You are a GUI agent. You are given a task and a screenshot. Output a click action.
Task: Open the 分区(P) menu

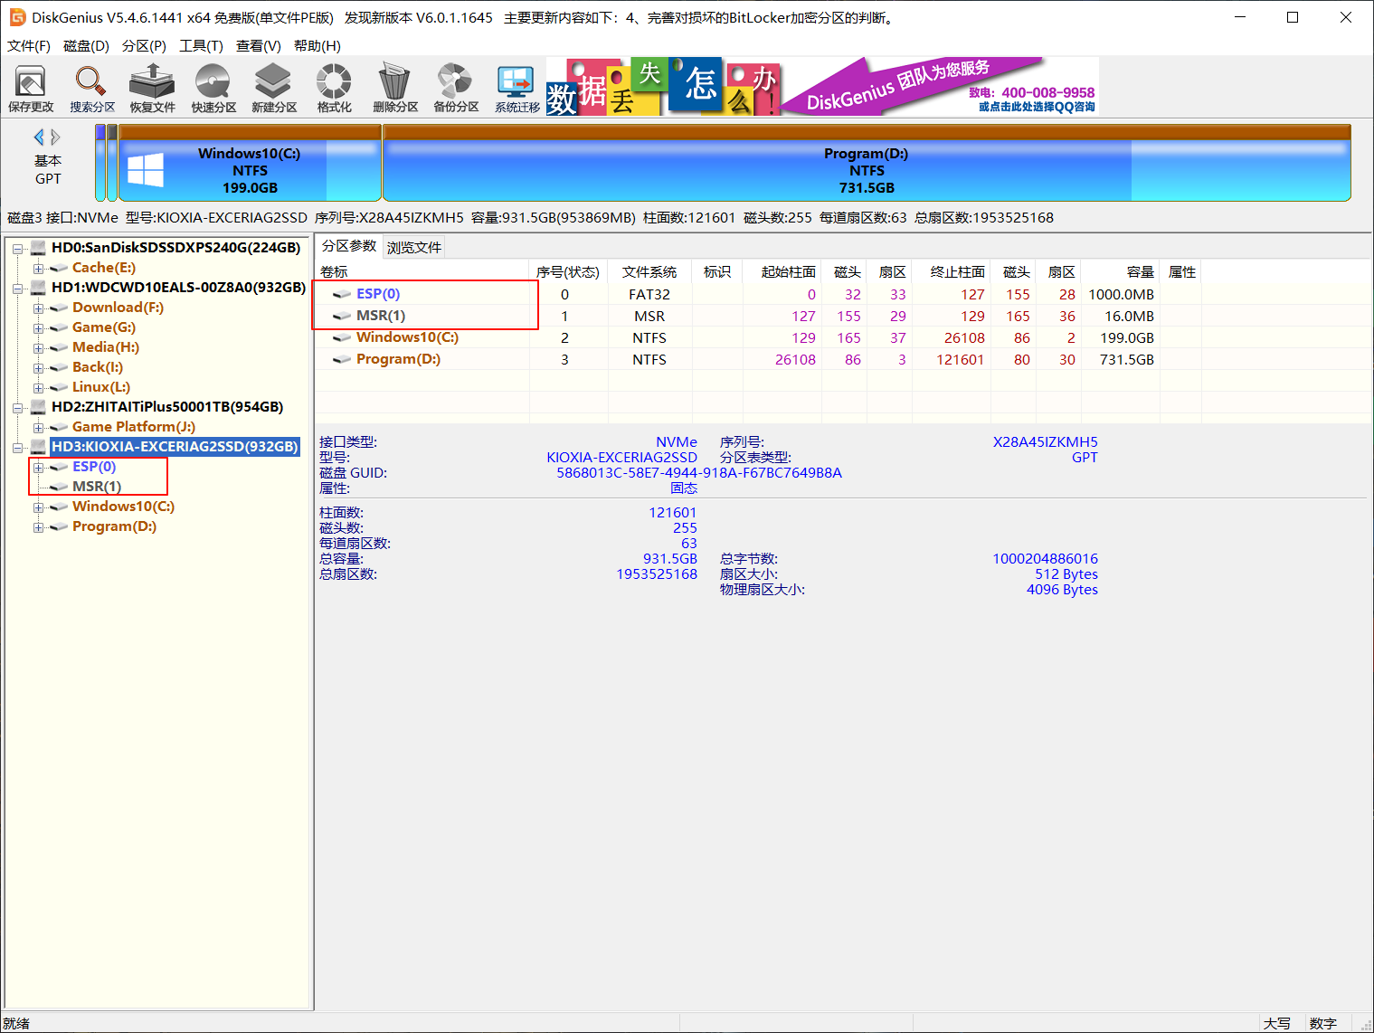tap(144, 46)
